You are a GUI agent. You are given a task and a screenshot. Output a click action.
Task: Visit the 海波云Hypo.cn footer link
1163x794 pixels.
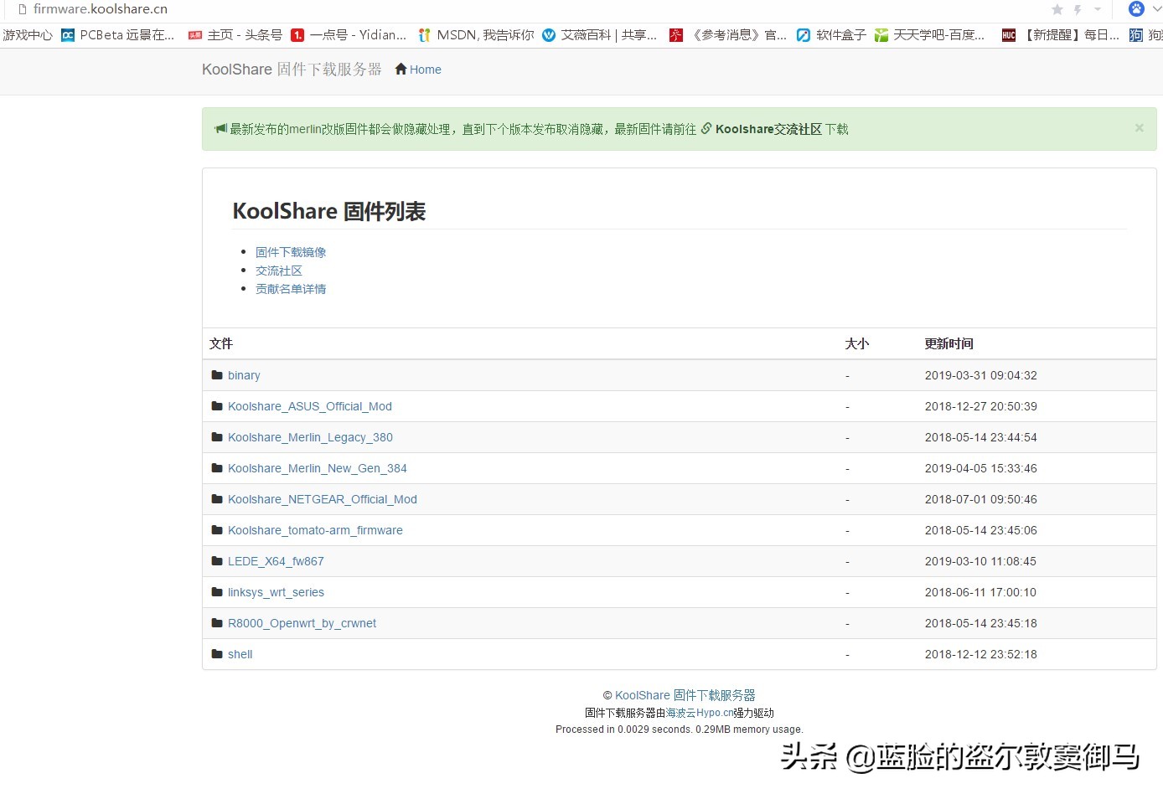(x=699, y=713)
